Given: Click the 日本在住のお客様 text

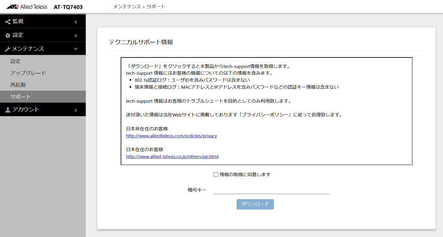Looking at the screenshot, I should pyautogui.click(x=144, y=150).
